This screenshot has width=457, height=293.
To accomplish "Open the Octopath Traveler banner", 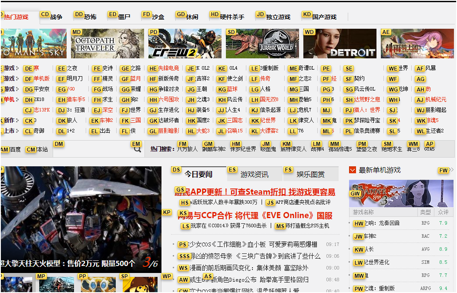I will pos(107,44).
